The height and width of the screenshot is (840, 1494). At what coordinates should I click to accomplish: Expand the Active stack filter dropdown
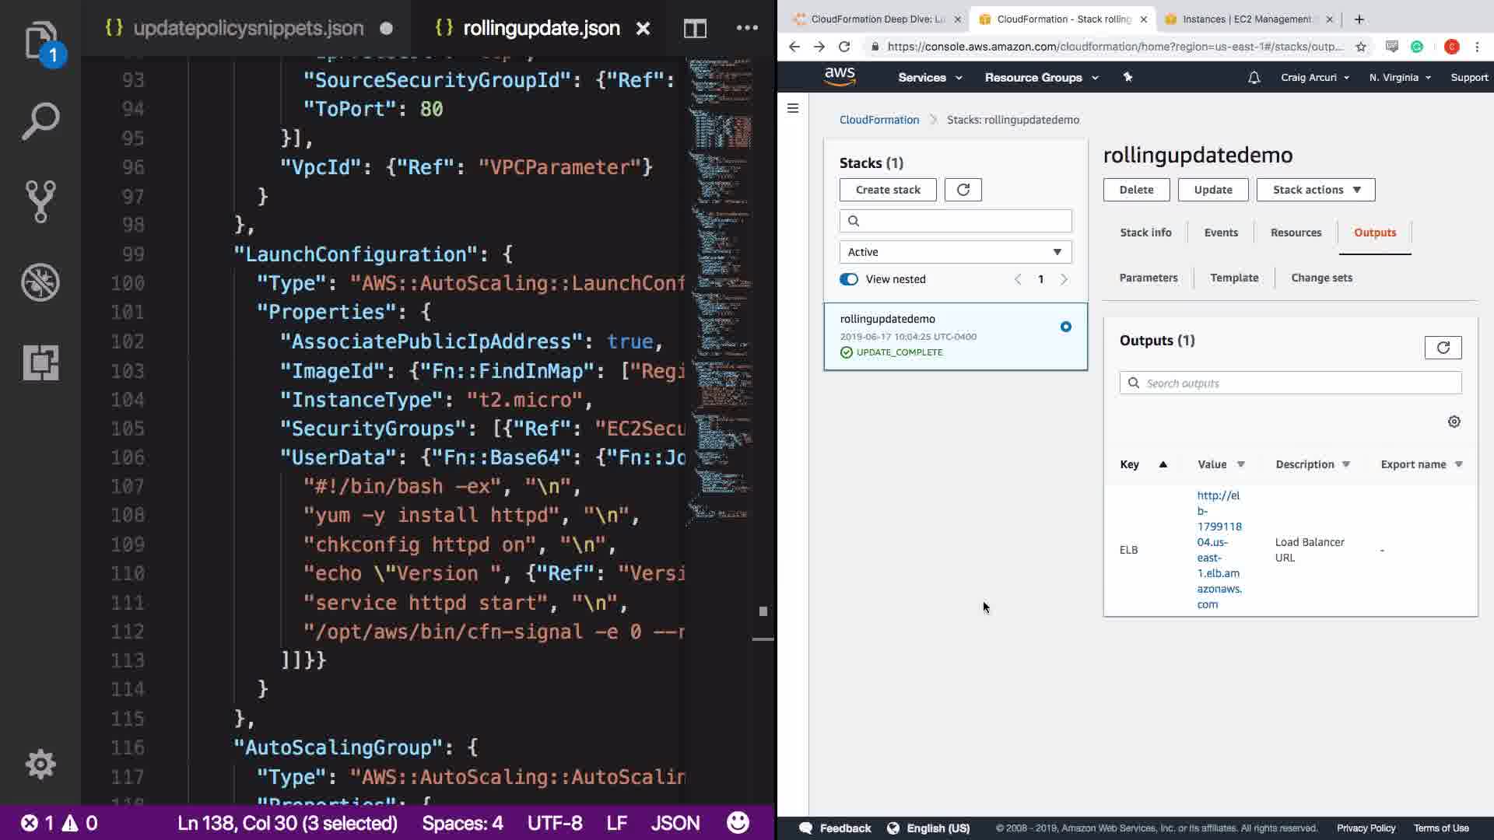click(x=955, y=252)
